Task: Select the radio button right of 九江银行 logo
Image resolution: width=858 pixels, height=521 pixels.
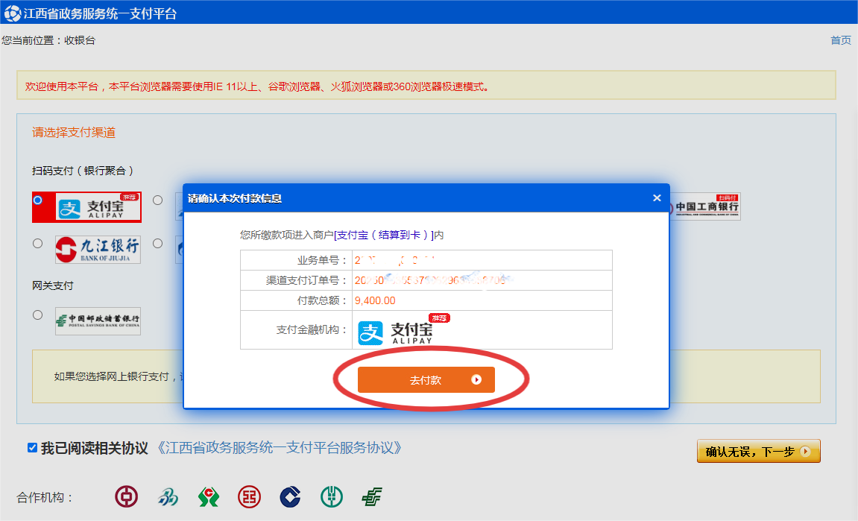Action: pos(157,243)
